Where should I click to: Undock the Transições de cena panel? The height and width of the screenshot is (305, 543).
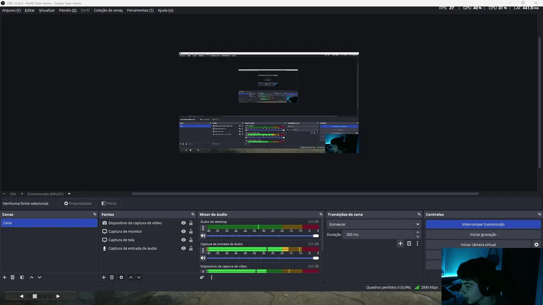pos(419,214)
